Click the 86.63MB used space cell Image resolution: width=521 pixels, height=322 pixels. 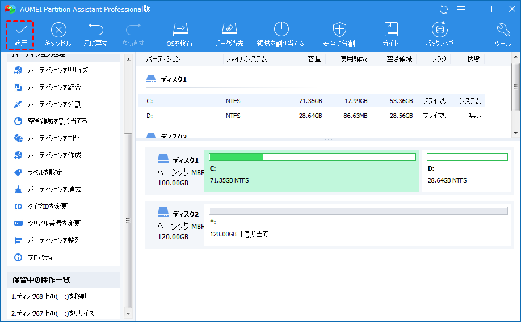355,116
